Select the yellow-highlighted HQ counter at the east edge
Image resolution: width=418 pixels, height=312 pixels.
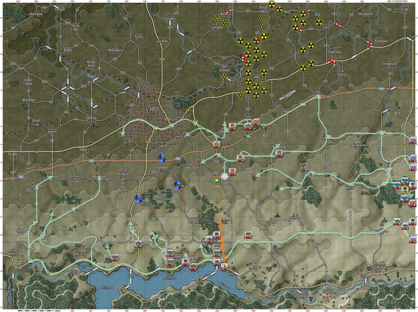pos(405,190)
